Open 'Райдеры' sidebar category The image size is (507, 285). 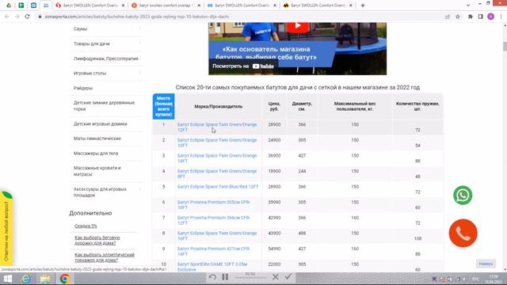point(82,88)
